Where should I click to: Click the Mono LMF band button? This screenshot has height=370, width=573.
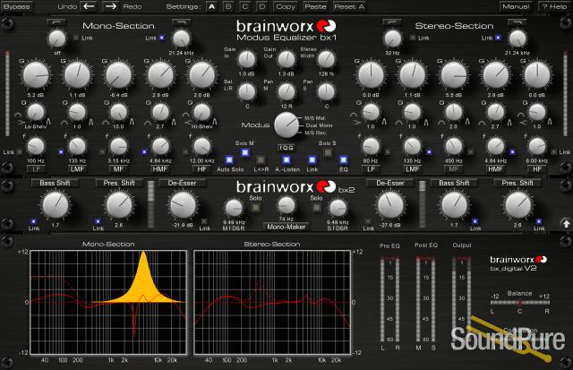tap(77, 169)
